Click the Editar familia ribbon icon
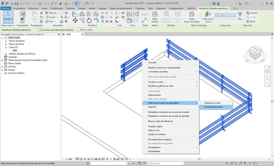Screen dimensions: 274x166 [x=155, y=17]
